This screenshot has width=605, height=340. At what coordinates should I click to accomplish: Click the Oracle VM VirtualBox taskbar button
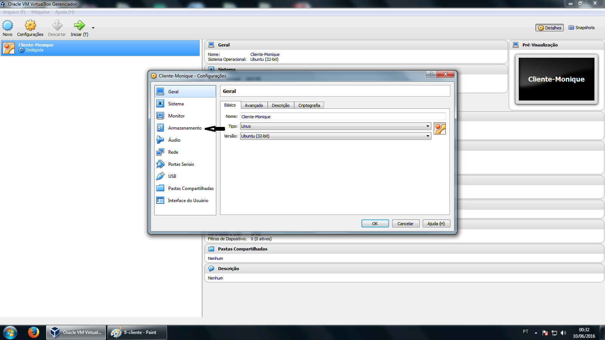(x=76, y=332)
